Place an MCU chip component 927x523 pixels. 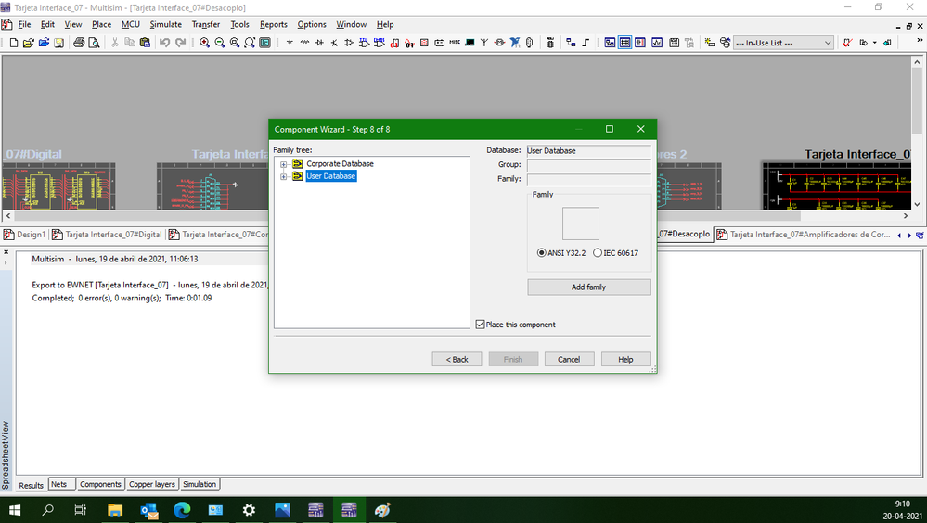coord(550,43)
